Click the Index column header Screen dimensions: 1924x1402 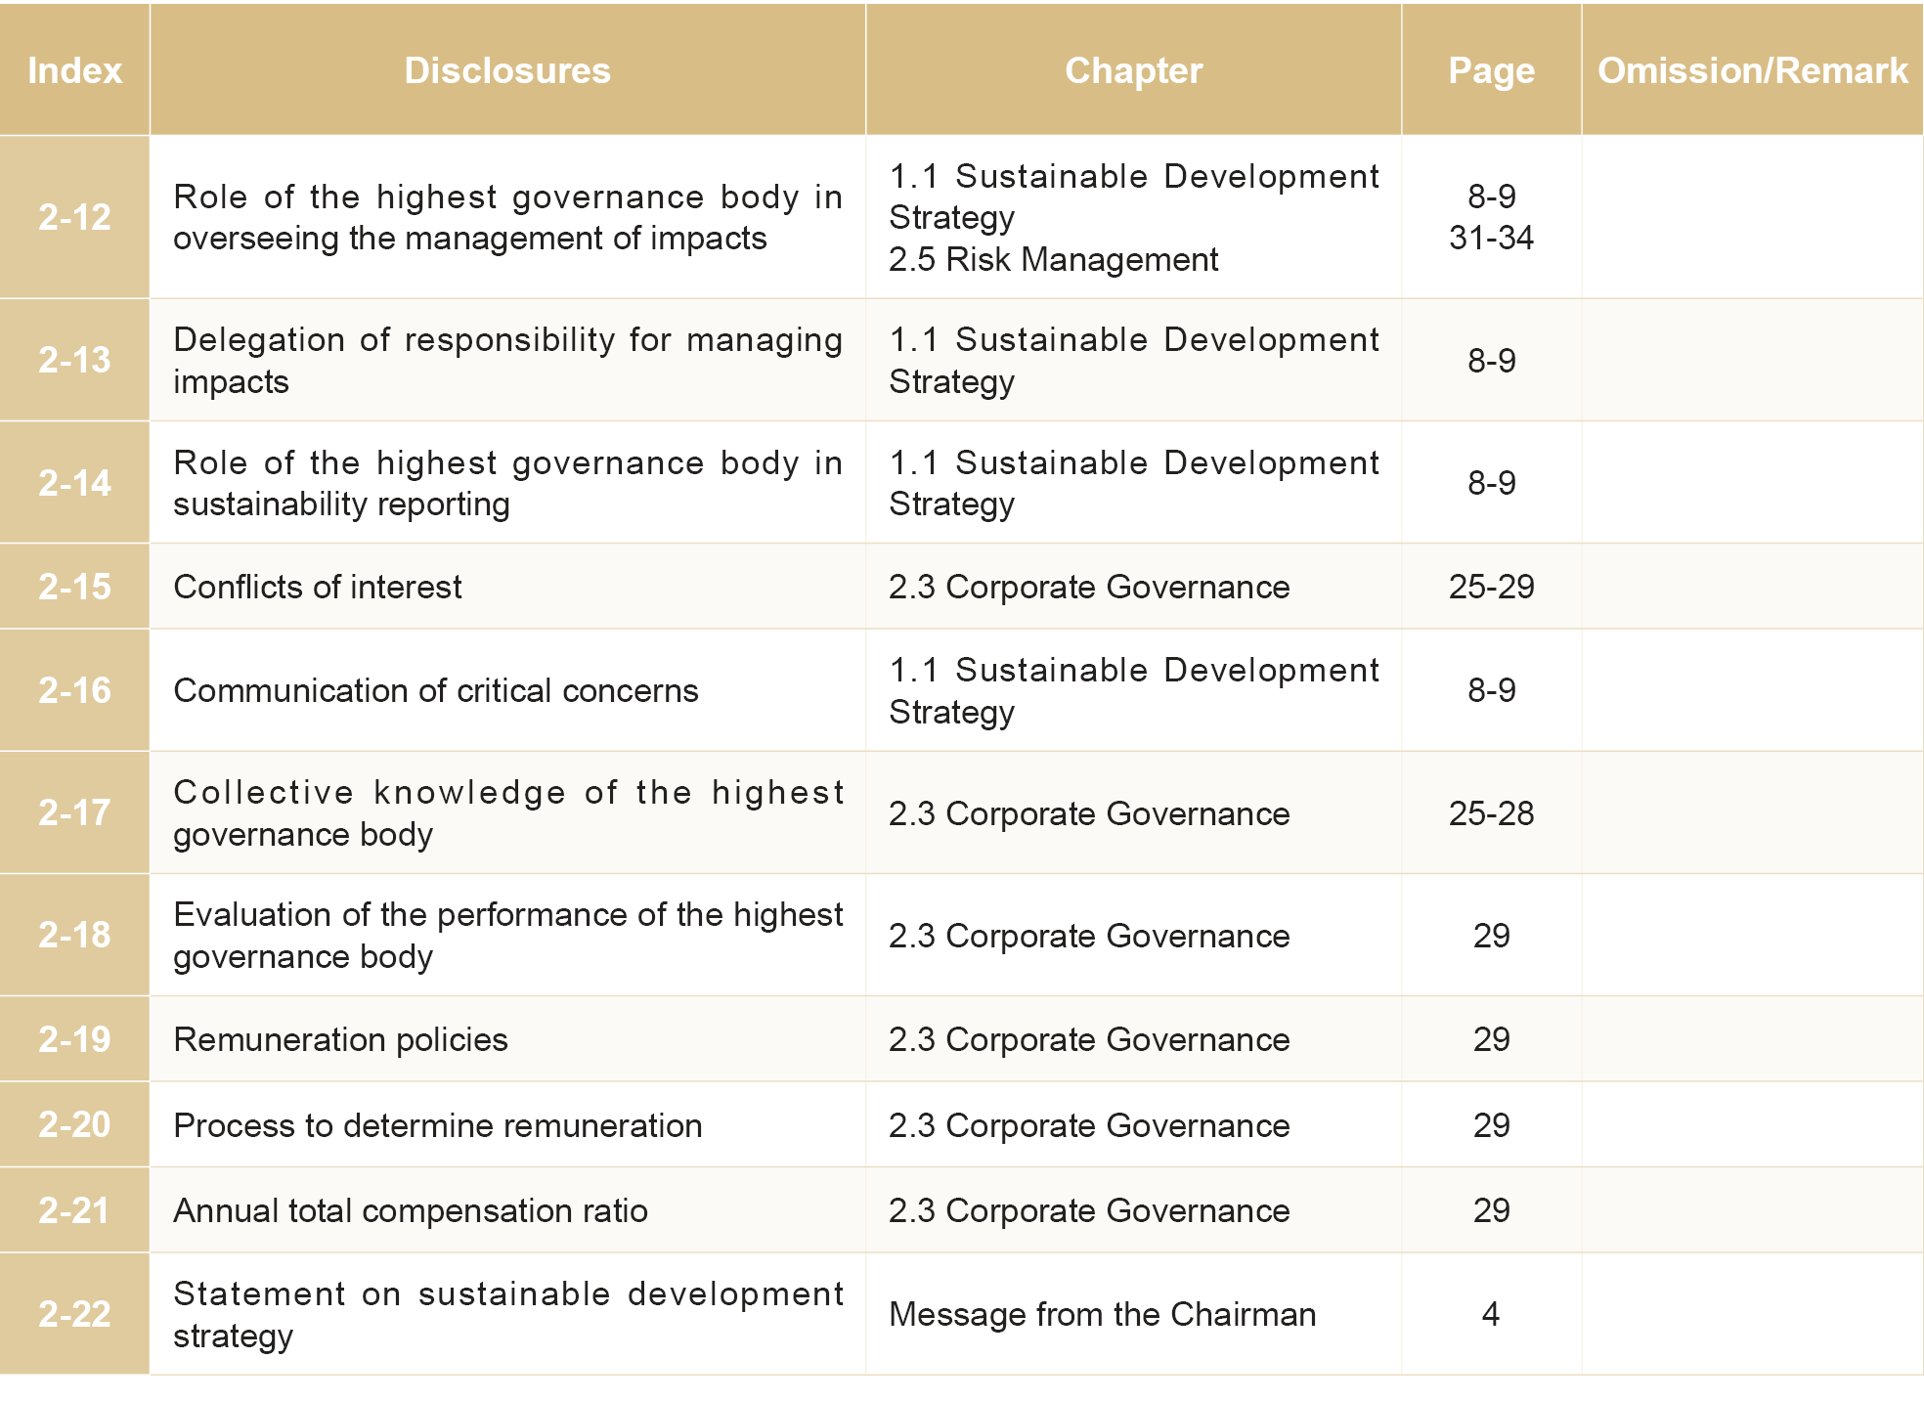74,70
